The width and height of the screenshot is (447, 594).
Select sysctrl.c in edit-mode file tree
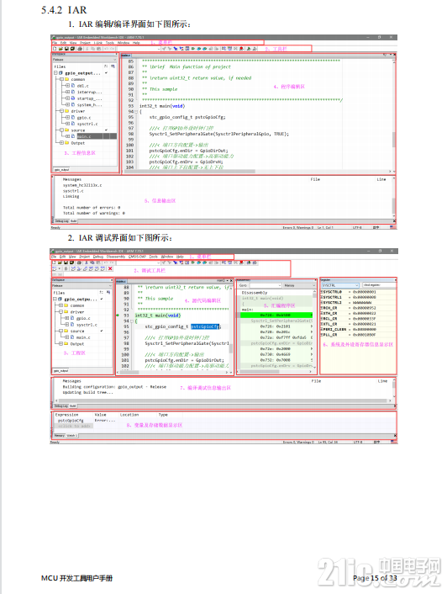(x=87, y=124)
